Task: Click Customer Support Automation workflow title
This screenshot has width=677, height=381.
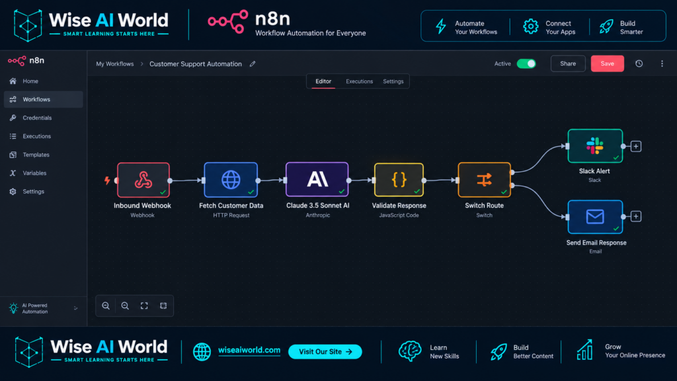Action: (196, 64)
